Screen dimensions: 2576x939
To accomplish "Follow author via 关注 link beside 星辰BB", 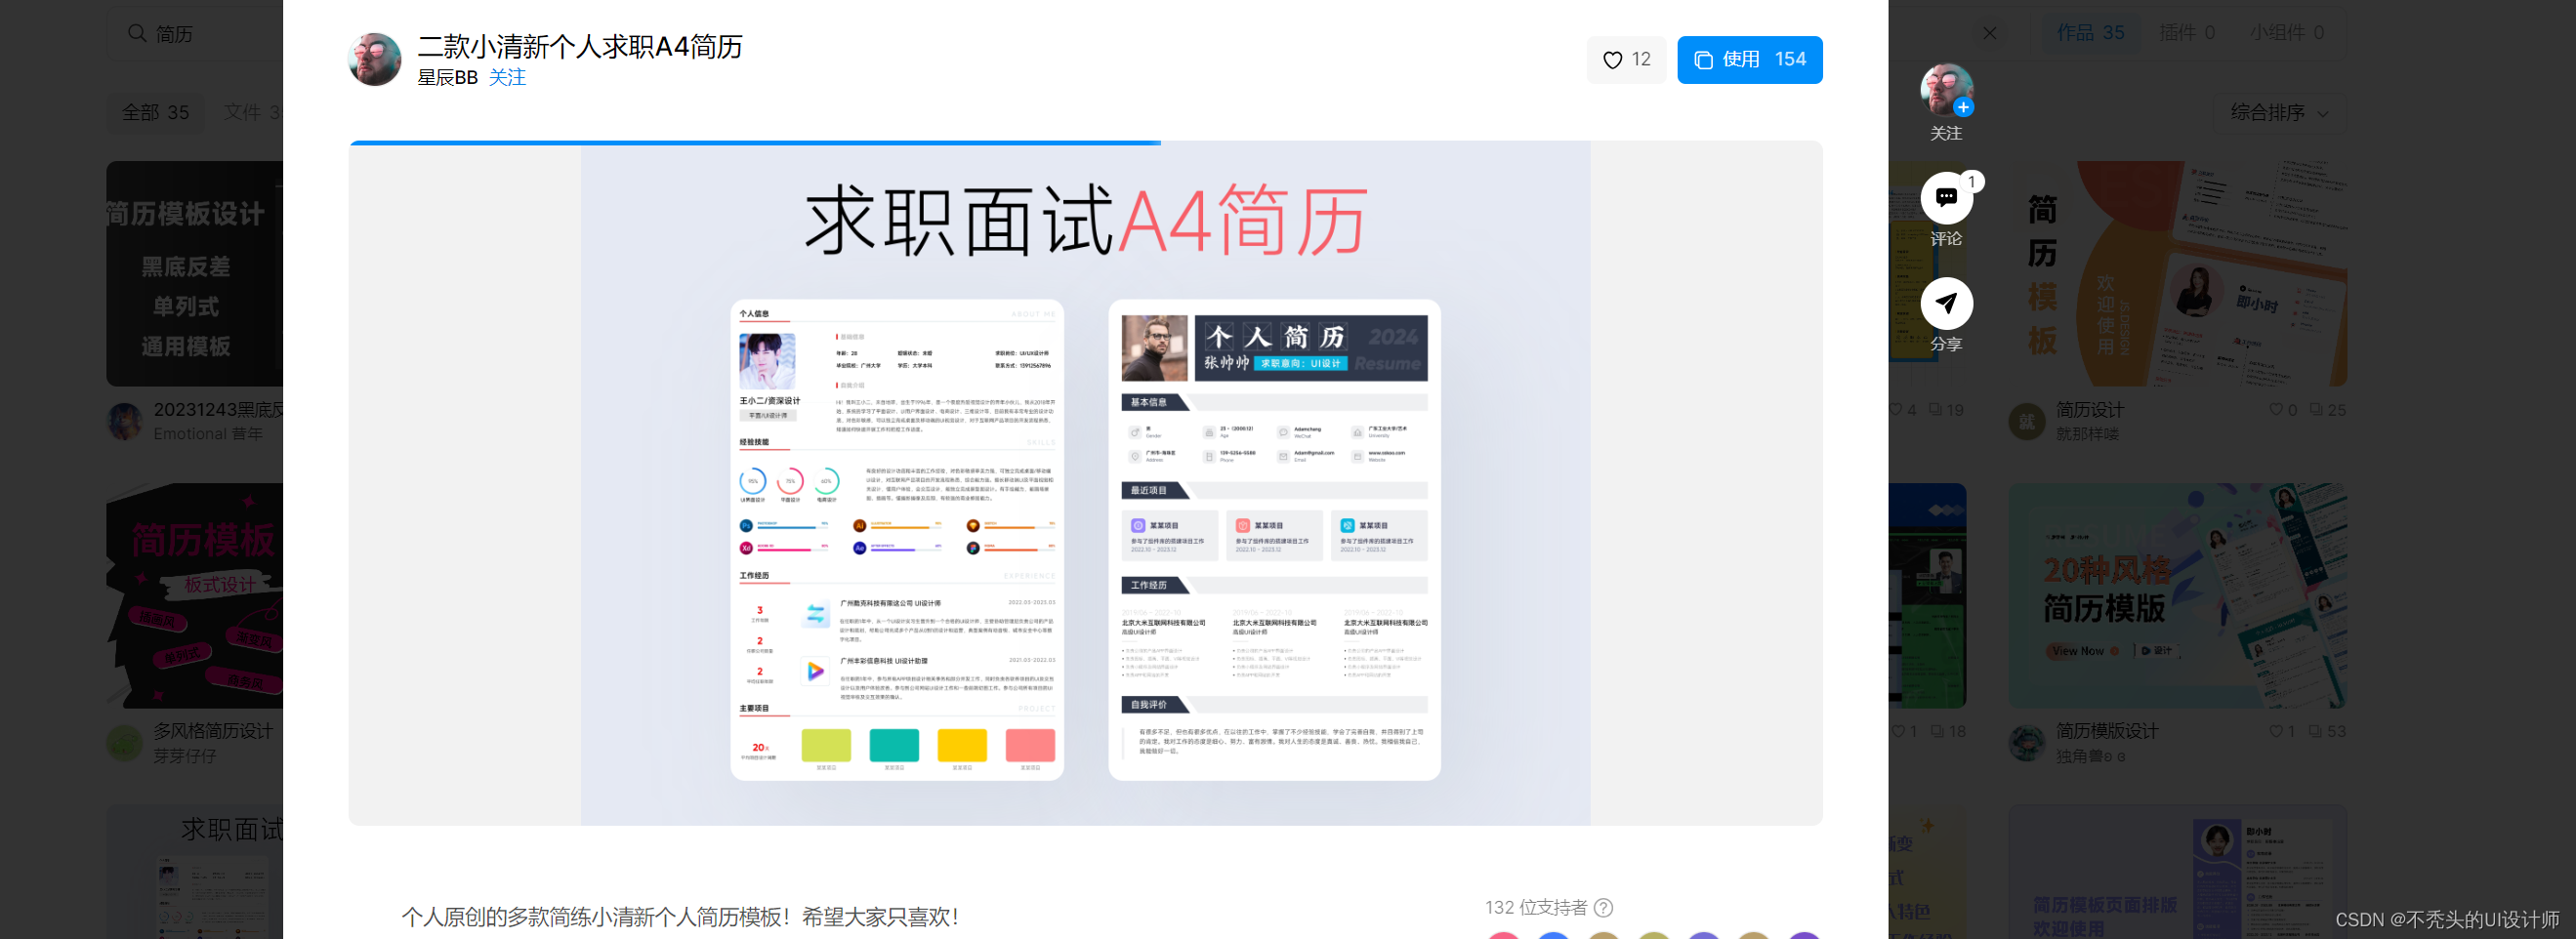I will [507, 78].
